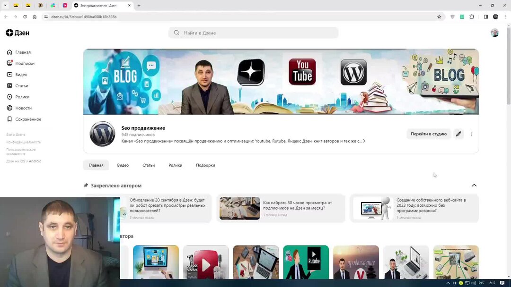Go to browser home page
The image size is (511, 287).
[35, 17]
